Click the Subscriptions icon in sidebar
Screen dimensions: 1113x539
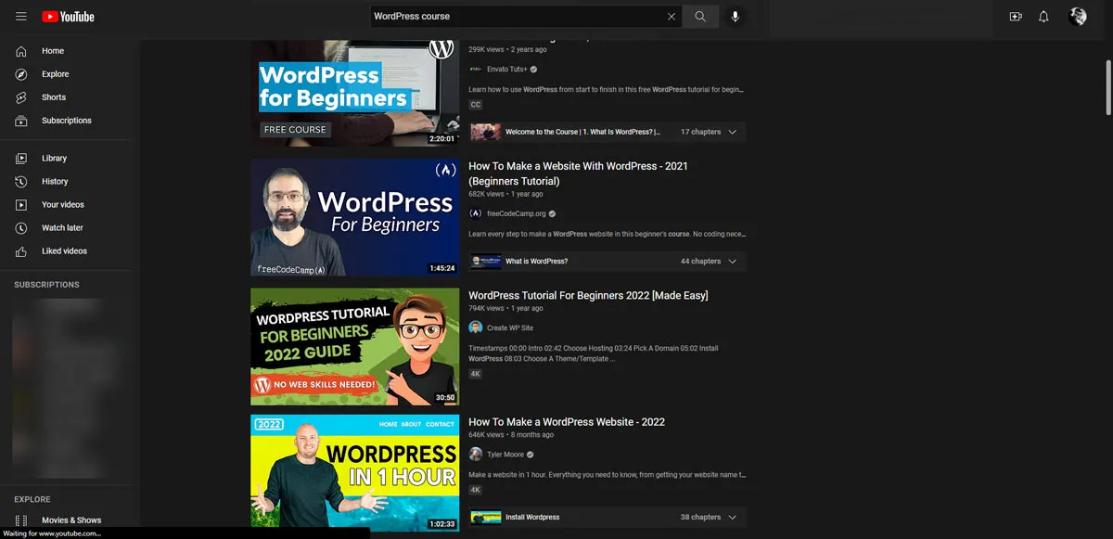(x=21, y=121)
